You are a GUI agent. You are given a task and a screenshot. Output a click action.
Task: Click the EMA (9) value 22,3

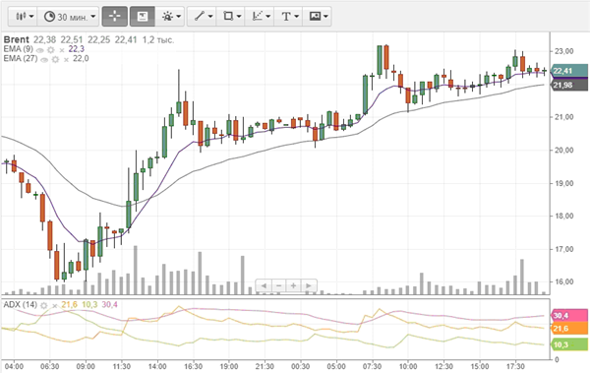76,49
